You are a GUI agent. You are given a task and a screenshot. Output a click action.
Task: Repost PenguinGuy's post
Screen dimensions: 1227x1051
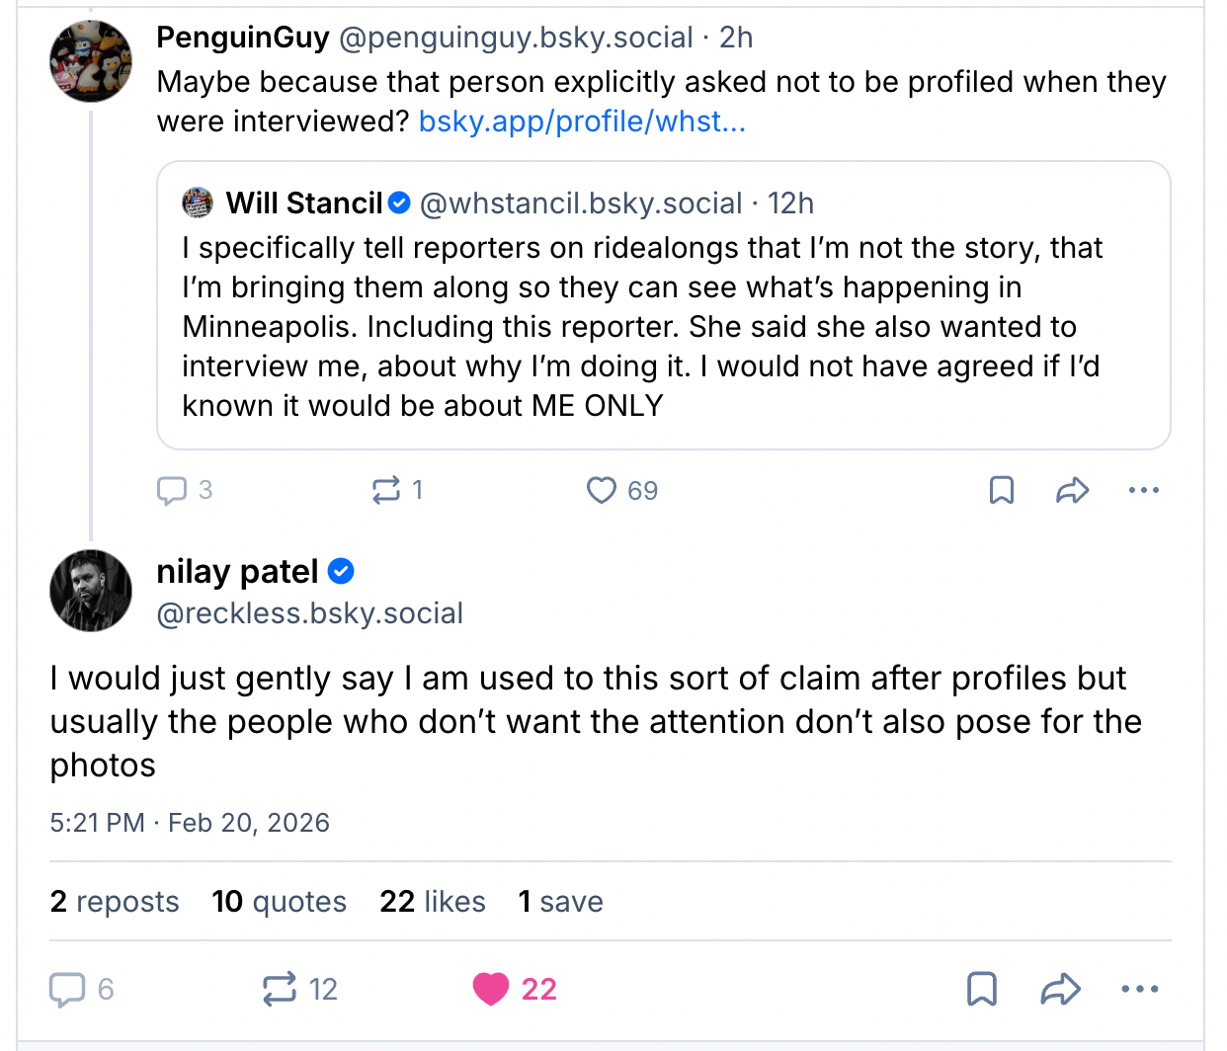pos(385,490)
